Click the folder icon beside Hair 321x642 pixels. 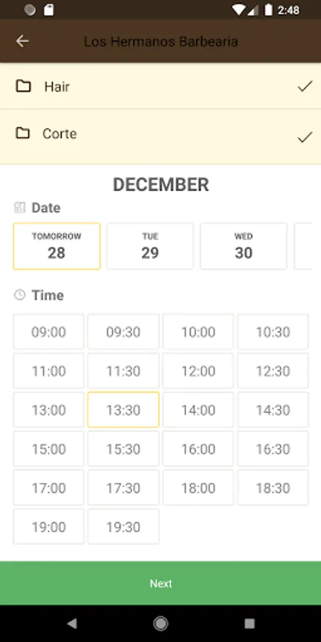click(24, 86)
